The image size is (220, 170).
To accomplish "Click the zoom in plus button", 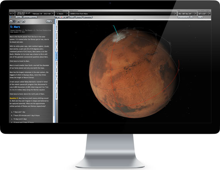I will (202, 17).
